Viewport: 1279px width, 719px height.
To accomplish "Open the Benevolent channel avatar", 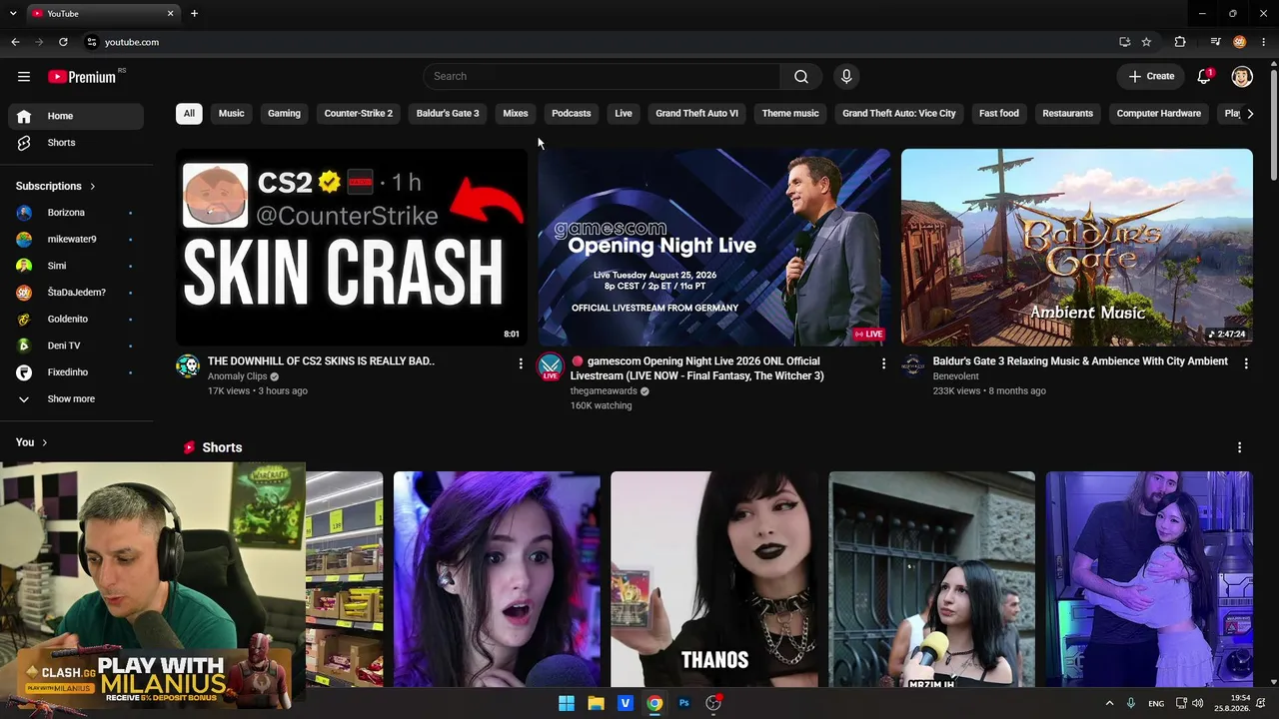I will tap(913, 365).
